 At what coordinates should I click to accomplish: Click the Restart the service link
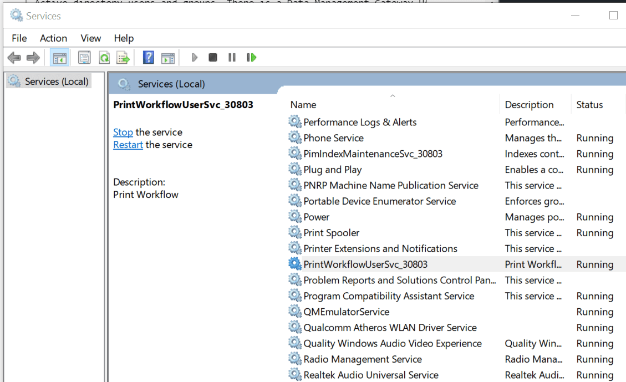tap(128, 145)
